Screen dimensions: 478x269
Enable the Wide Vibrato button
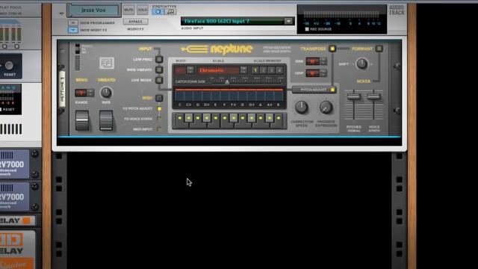[x=159, y=69]
